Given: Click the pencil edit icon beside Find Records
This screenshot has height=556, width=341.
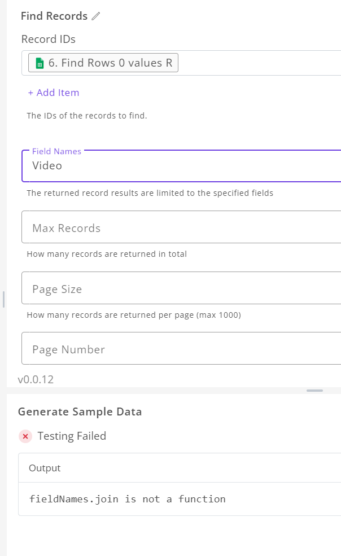Looking at the screenshot, I should point(96,16).
